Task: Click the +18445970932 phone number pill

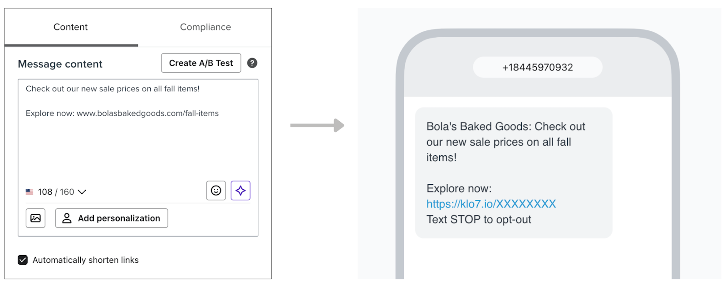Action: [x=537, y=67]
